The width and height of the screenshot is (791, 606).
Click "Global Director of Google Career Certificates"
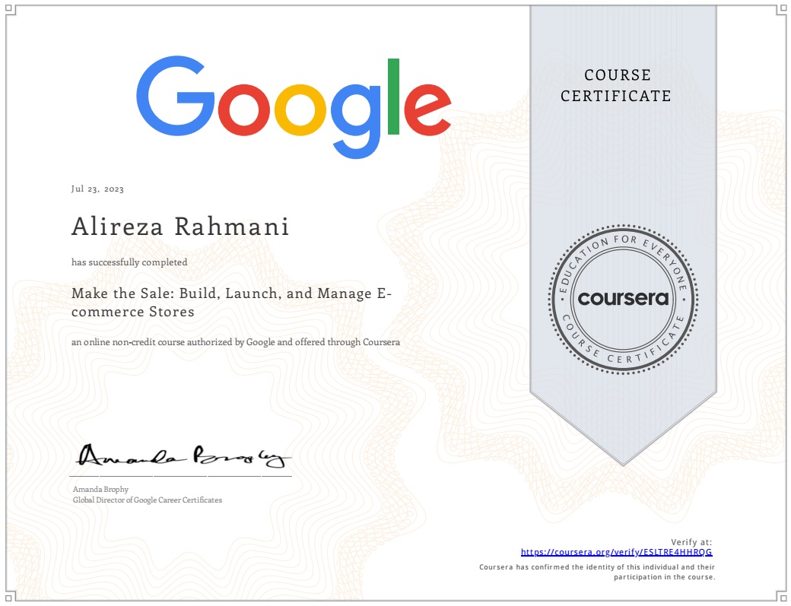pos(148,500)
